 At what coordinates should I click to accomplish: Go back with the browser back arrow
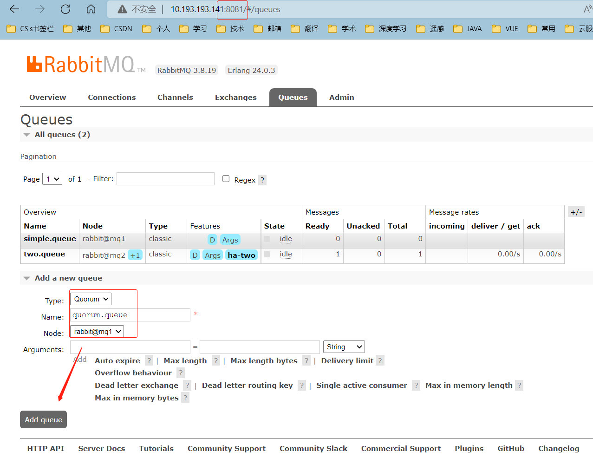click(14, 9)
